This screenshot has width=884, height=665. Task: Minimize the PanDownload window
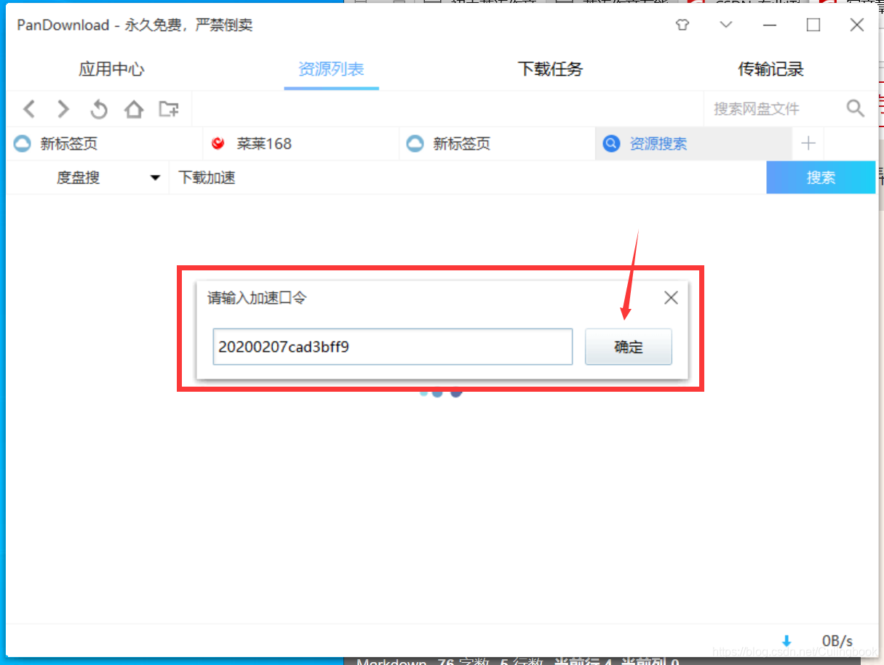click(x=770, y=25)
